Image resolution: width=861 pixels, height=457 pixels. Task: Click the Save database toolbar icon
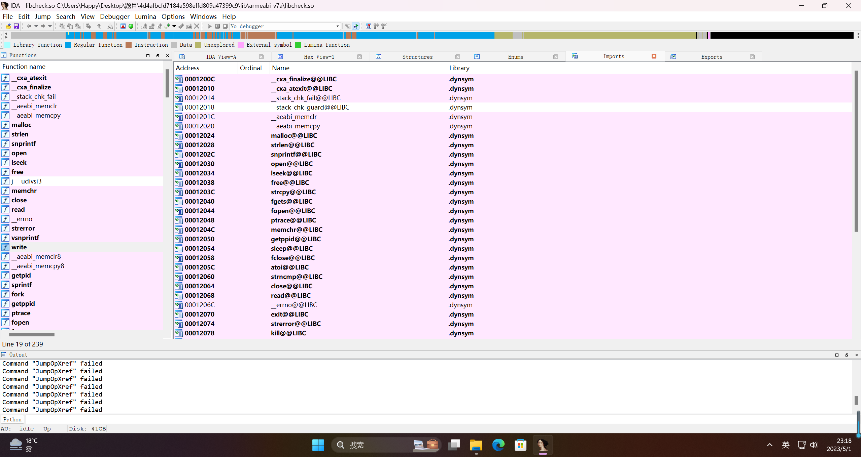pos(16,26)
